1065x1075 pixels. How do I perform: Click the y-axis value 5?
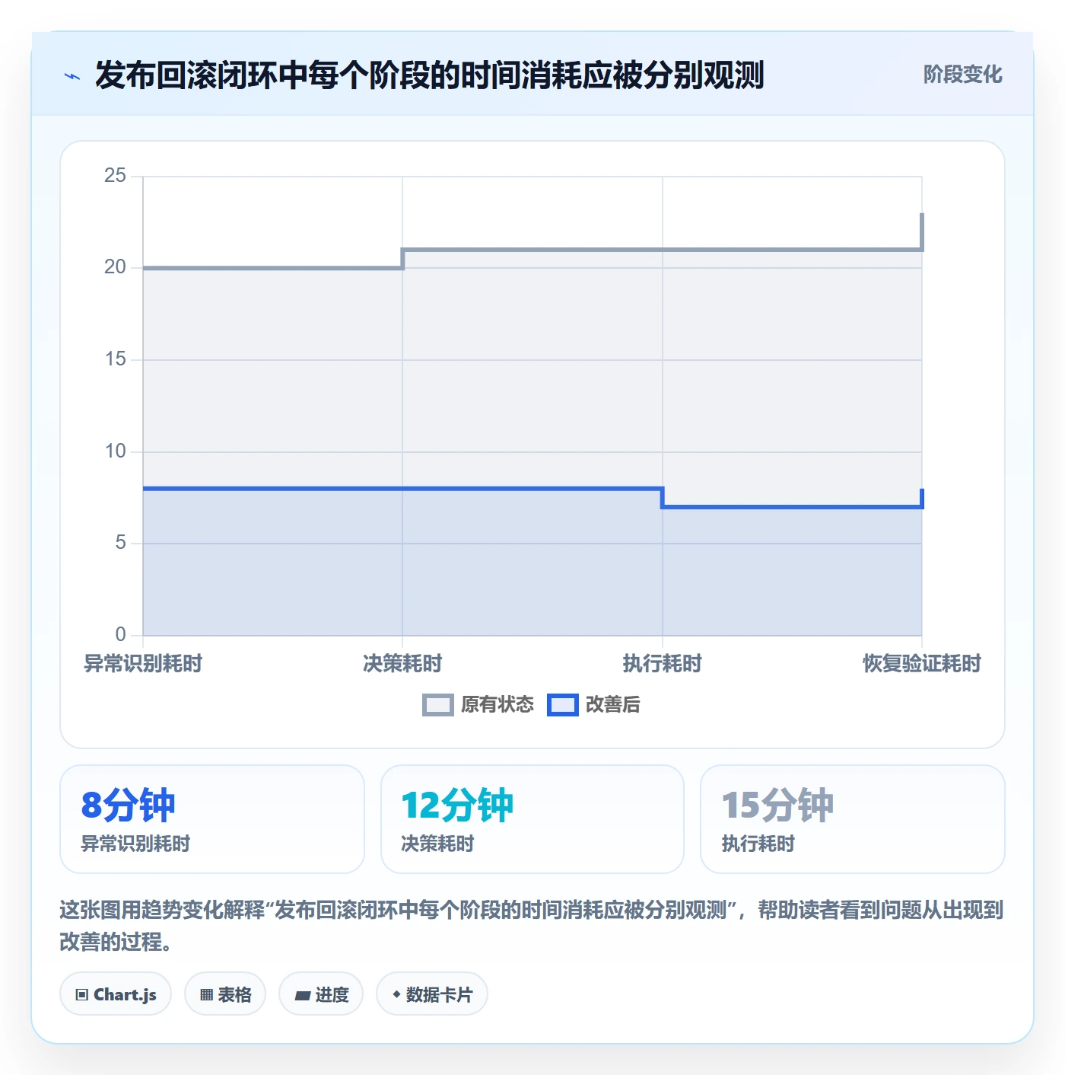(x=121, y=543)
